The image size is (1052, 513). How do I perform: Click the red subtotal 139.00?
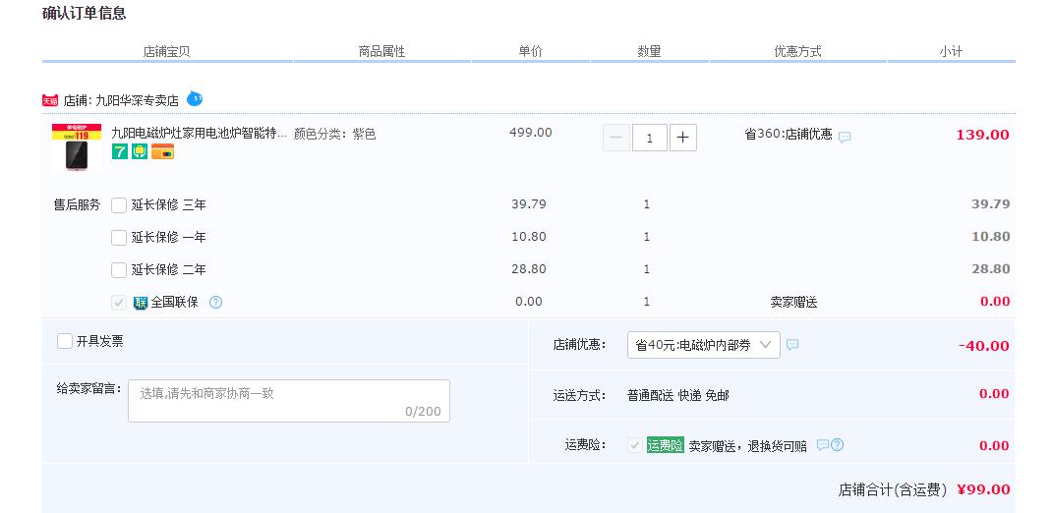[983, 135]
